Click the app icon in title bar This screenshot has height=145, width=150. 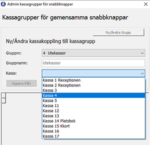(3, 4)
